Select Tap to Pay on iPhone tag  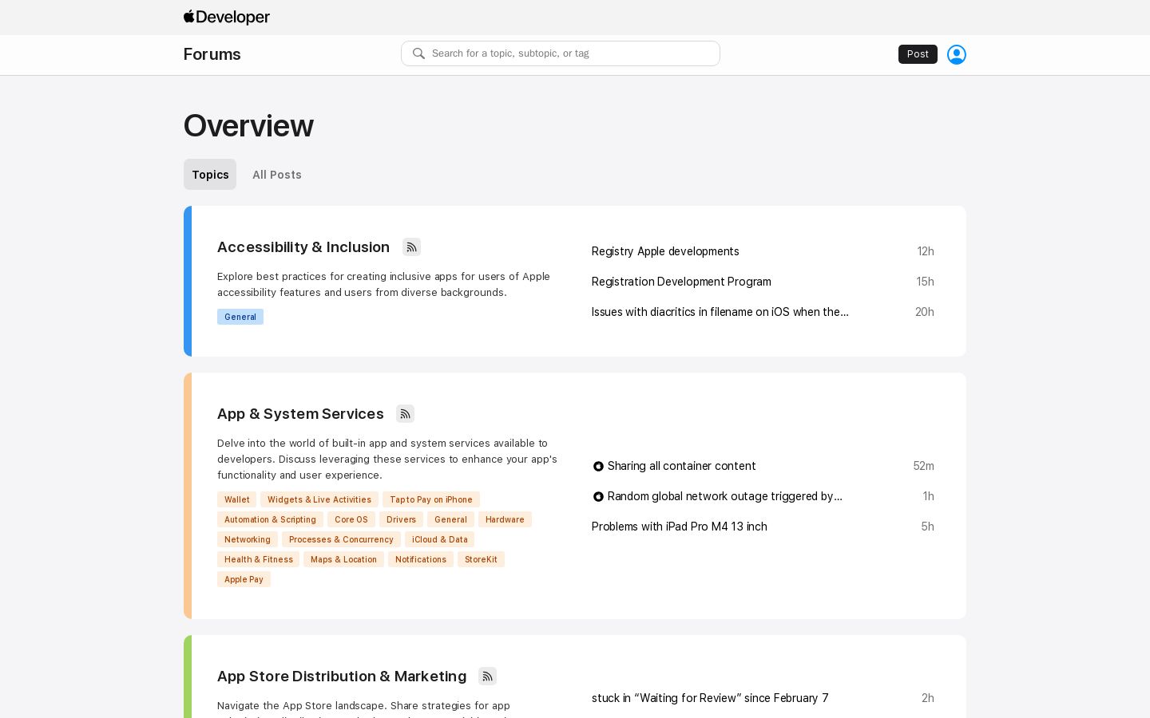coord(431,499)
